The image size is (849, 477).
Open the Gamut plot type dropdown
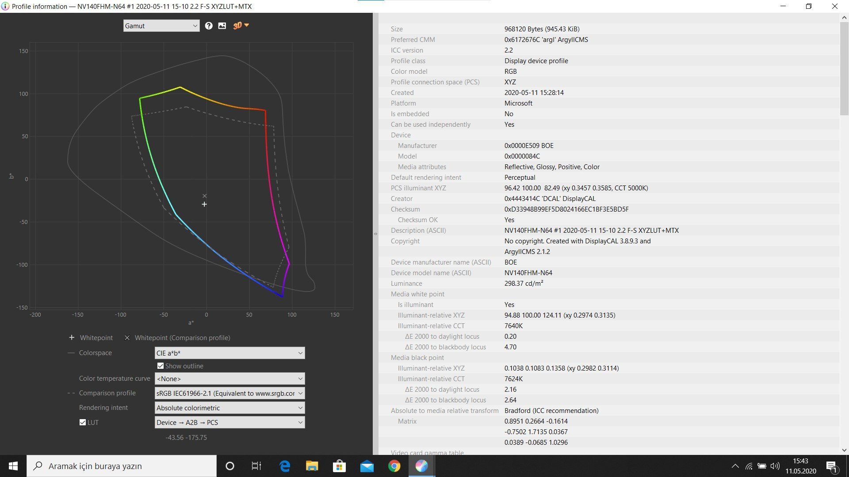[161, 26]
